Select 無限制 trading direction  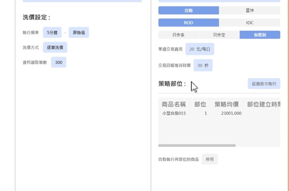tap(260, 35)
